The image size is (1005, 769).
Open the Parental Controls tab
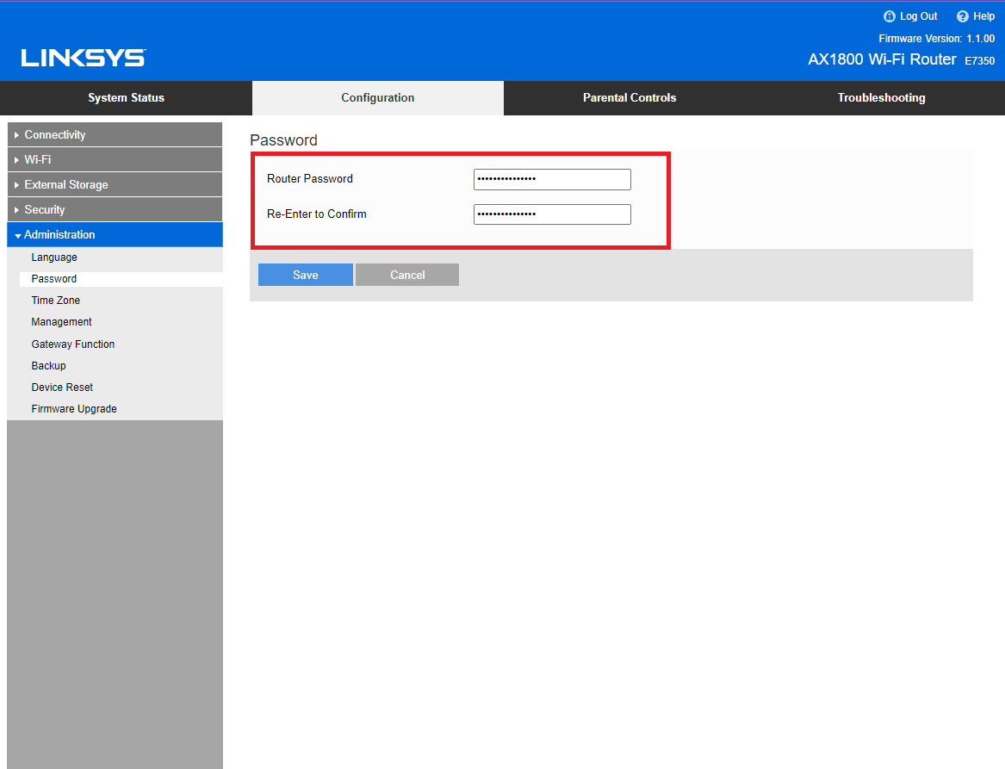[630, 97]
